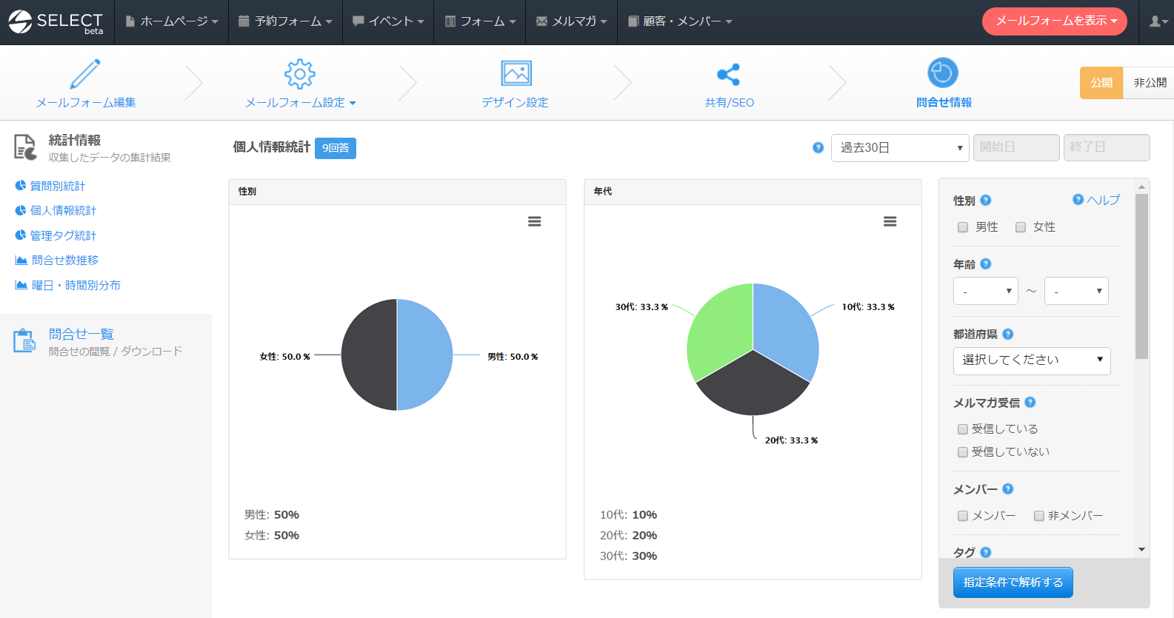Expand the 過去30日 date range dropdown

[899, 147]
